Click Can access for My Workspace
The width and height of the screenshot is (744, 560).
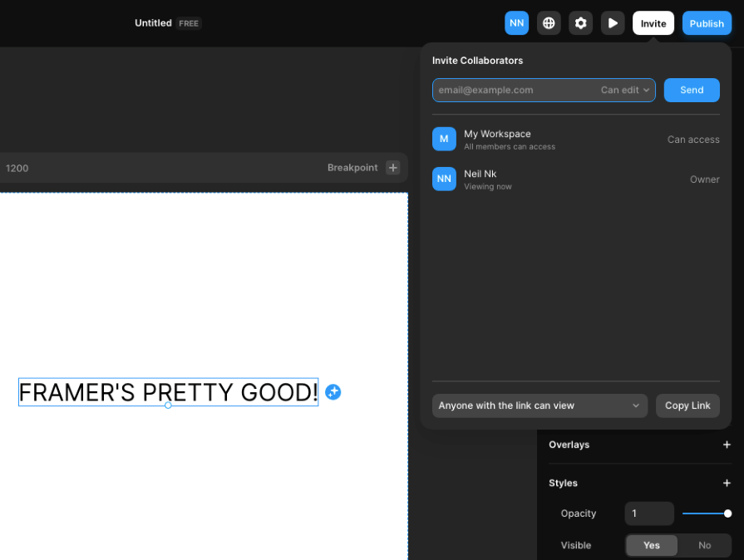693,139
